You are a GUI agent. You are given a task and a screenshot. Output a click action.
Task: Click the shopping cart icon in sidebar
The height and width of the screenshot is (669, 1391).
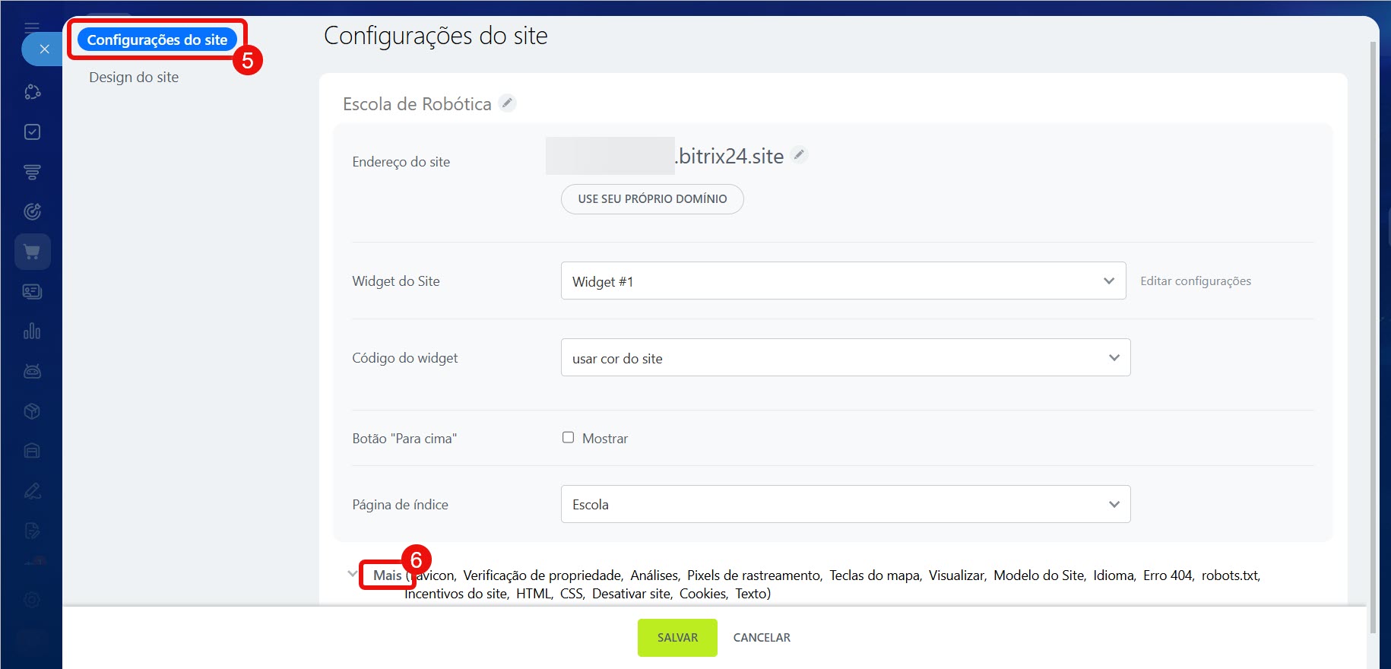point(32,252)
